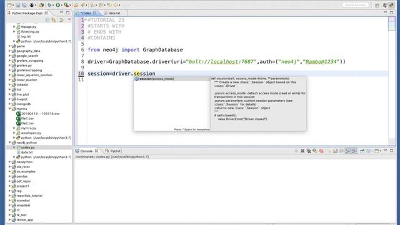Remove launch with console X icon

(302, 151)
